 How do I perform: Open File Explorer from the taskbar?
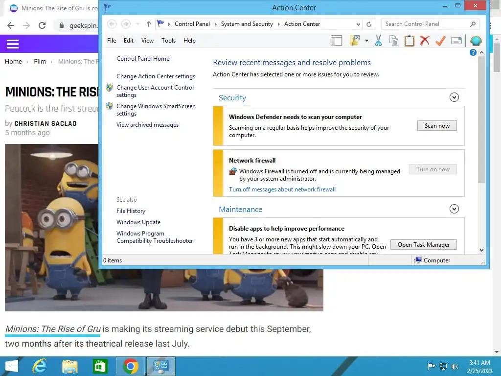(x=69, y=366)
